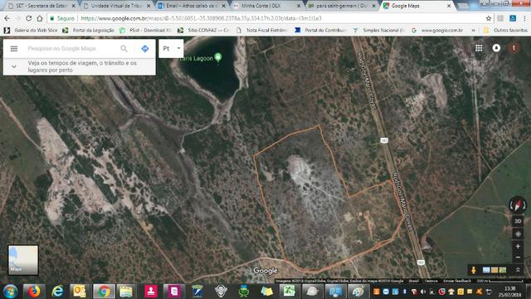Zoom in with the plus button
This screenshot has height=299, width=531.
pyautogui.click(x=518, y=247)
